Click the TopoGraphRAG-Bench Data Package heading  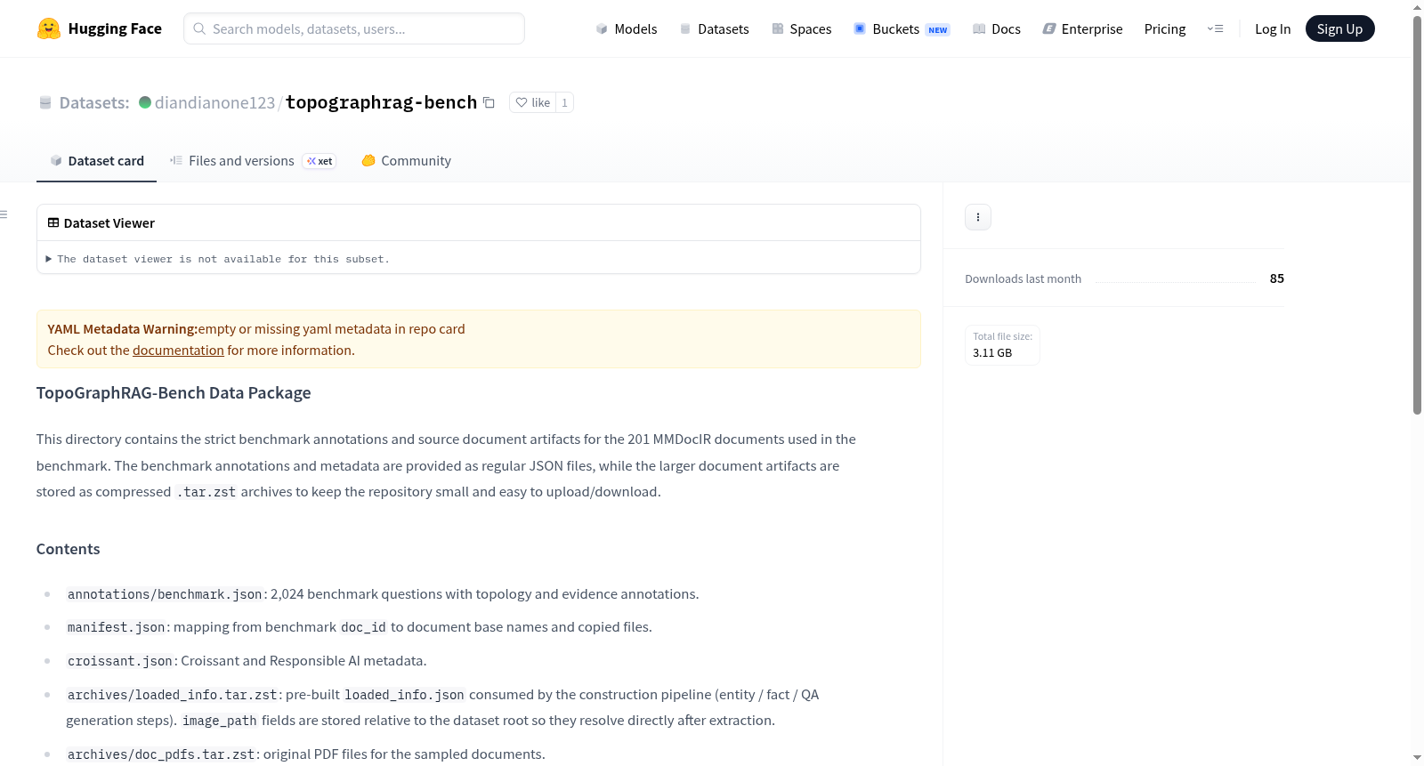pos(174,393)
